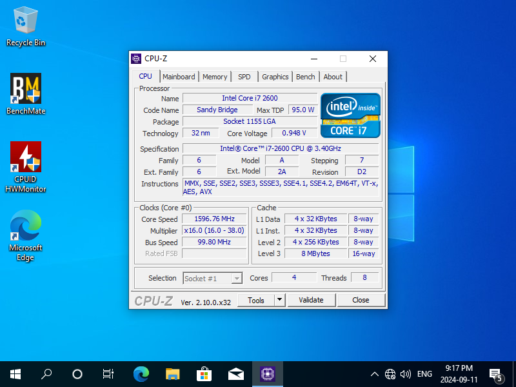Expand the Tools dropdown arrow
This screenshot has height=387, width=516.
tap(279, 300)
